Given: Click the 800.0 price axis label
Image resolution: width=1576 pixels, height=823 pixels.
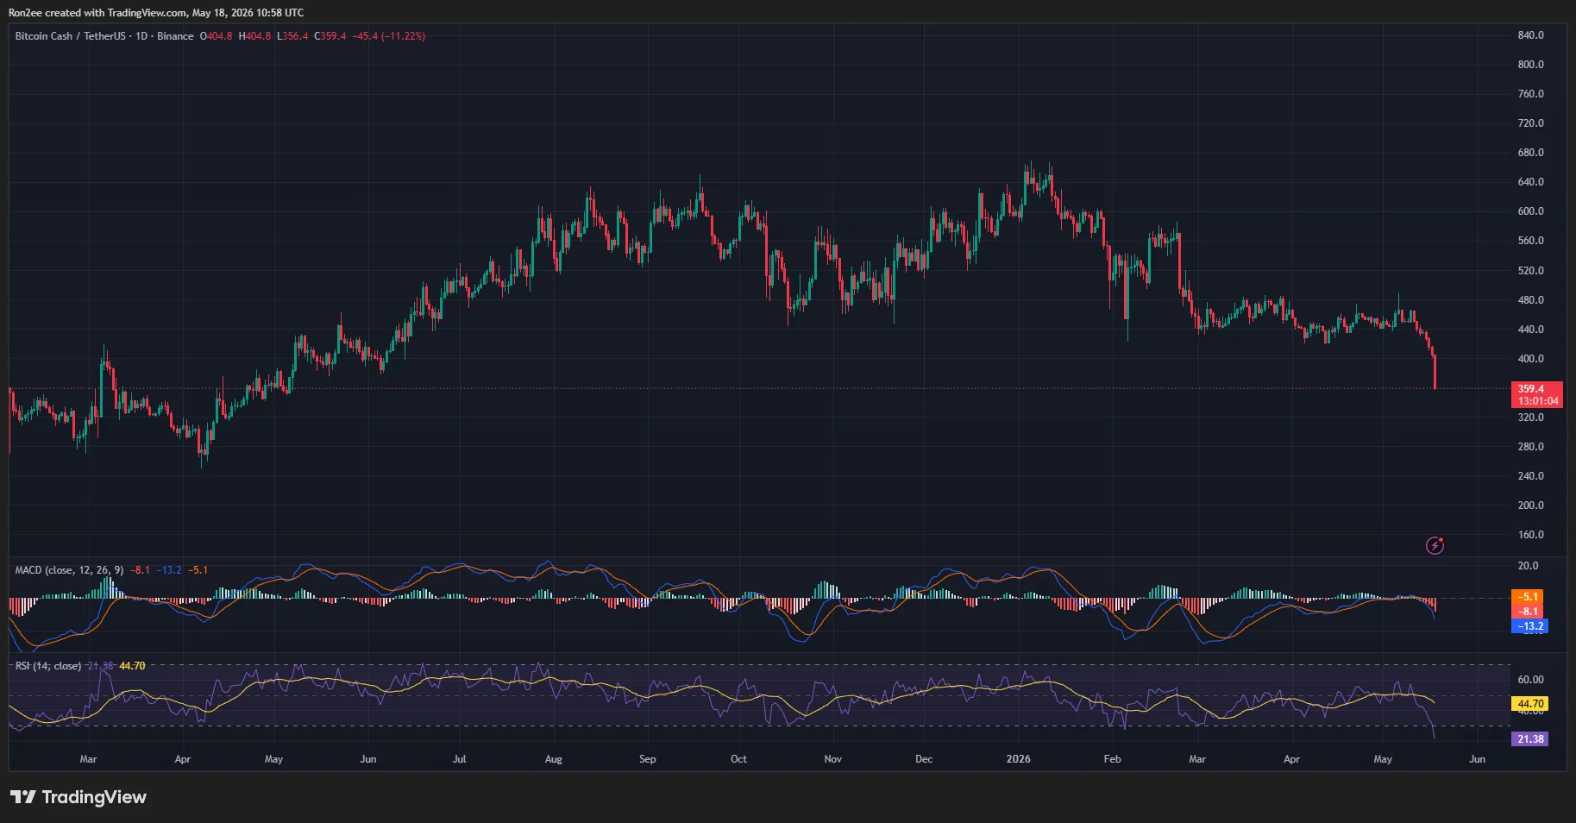Looking at the screenshot, I should [x=1531, y=65].
